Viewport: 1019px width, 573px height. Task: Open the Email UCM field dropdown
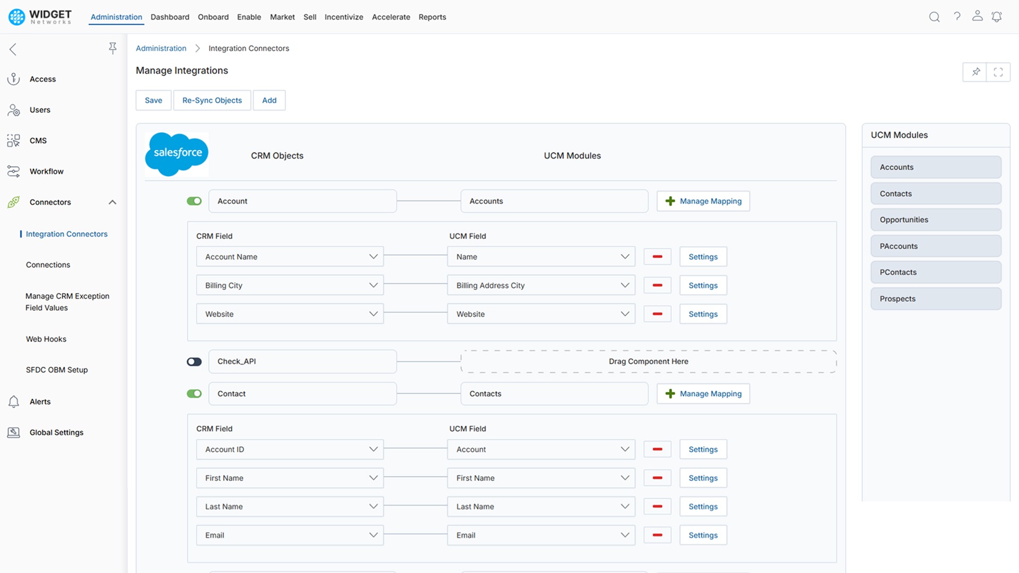(x=625, y=535)
